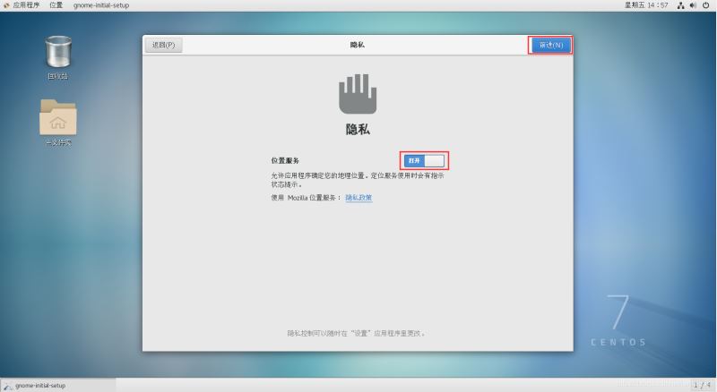Click the network status icon in top bar

(x=680, y=5)
